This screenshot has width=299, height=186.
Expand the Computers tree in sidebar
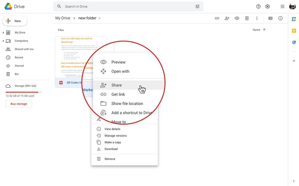click(3, 41)
